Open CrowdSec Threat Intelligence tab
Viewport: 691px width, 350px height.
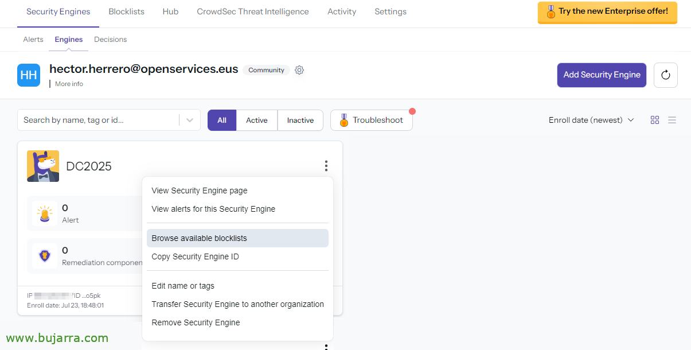coord(253,11)
